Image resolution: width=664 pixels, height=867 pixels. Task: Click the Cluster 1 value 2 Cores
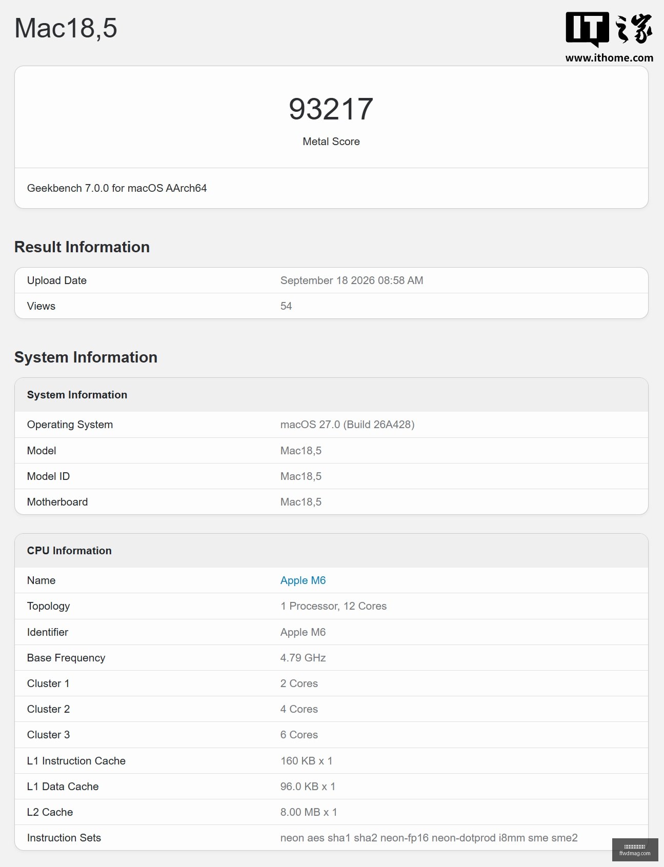coord(299,683)
